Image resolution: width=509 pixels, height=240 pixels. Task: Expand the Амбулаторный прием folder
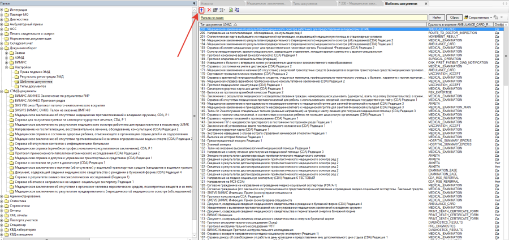tap(2, 24)
